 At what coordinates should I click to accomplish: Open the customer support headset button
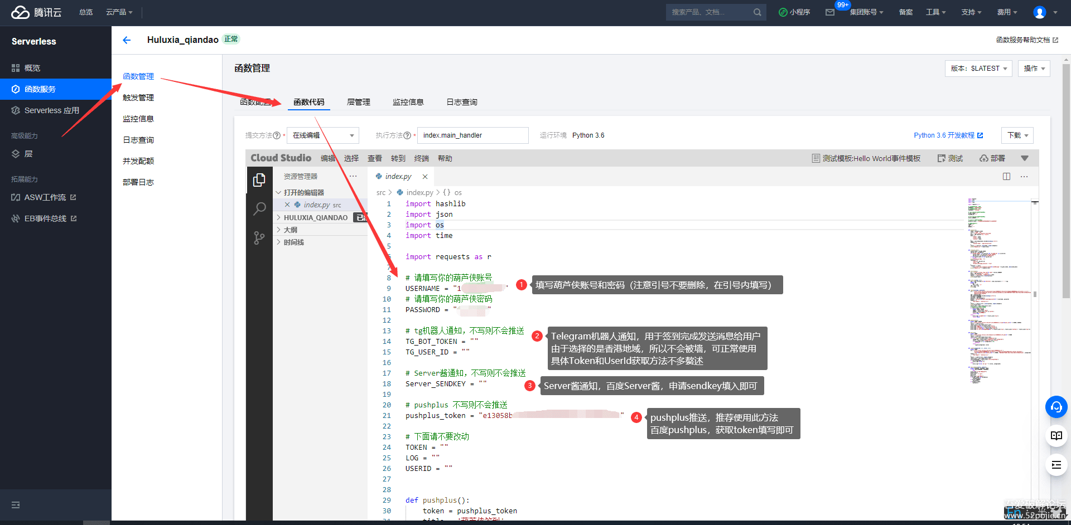1056,407
